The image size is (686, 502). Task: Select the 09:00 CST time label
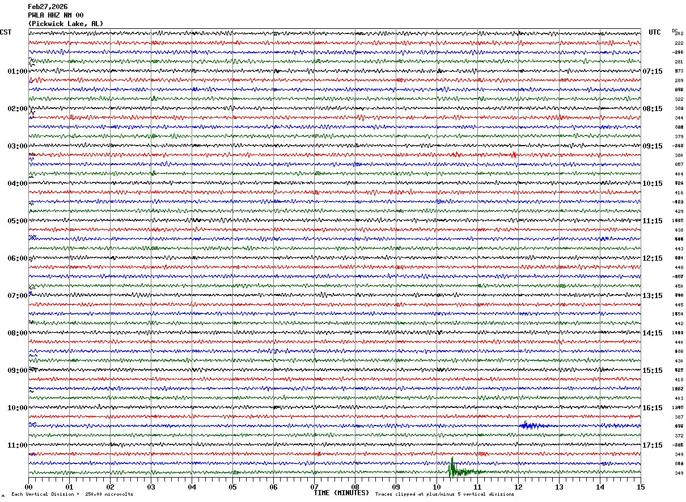[x=18, y=371]
